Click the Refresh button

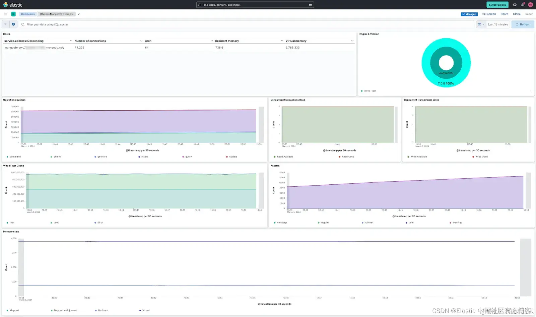click(x=523, y=24)
